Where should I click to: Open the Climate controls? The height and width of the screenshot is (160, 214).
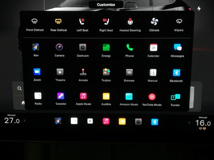click(154, 22)
